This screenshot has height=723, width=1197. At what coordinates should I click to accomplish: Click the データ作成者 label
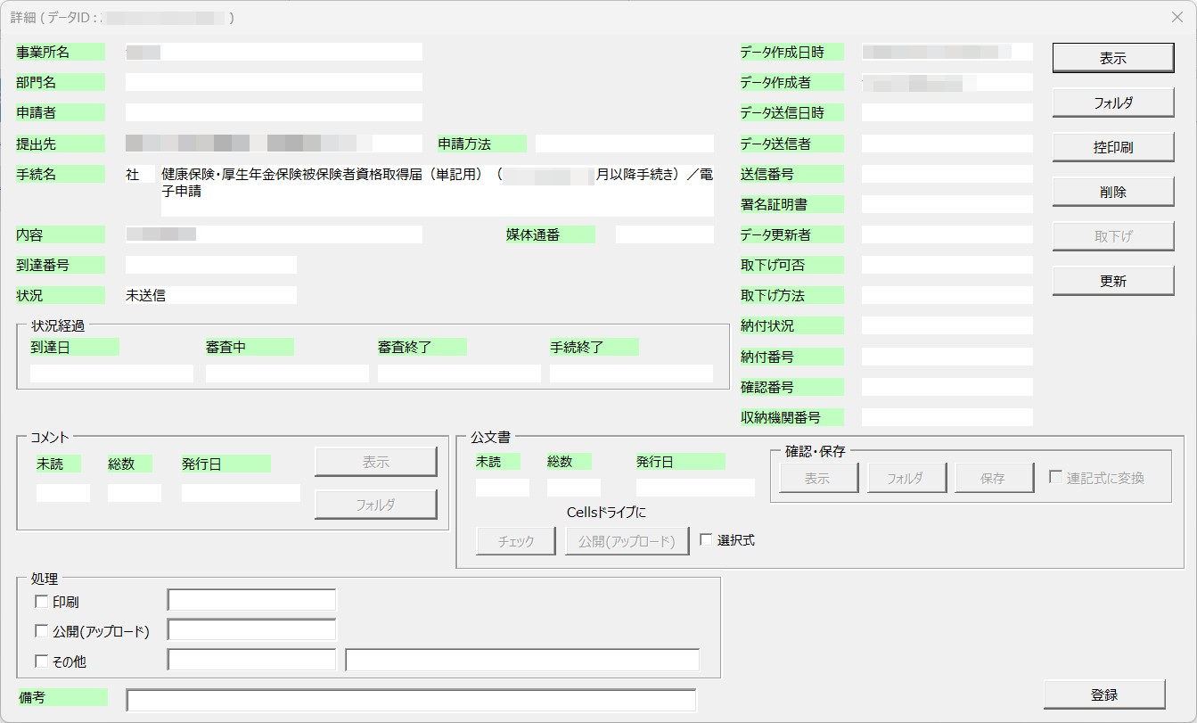click(791, 82)
